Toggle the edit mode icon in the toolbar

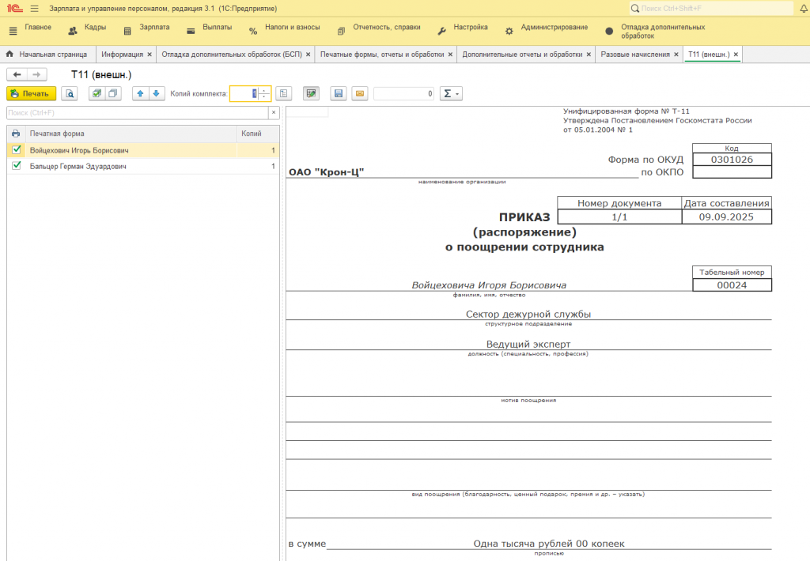pos(311,93)
